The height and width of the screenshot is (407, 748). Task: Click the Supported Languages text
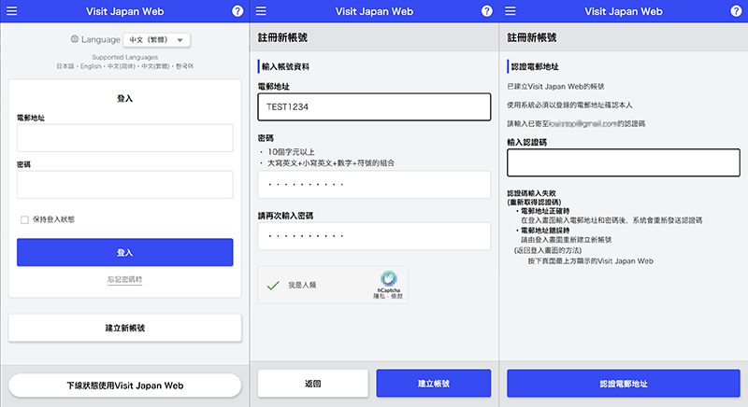tap(125, 57)
